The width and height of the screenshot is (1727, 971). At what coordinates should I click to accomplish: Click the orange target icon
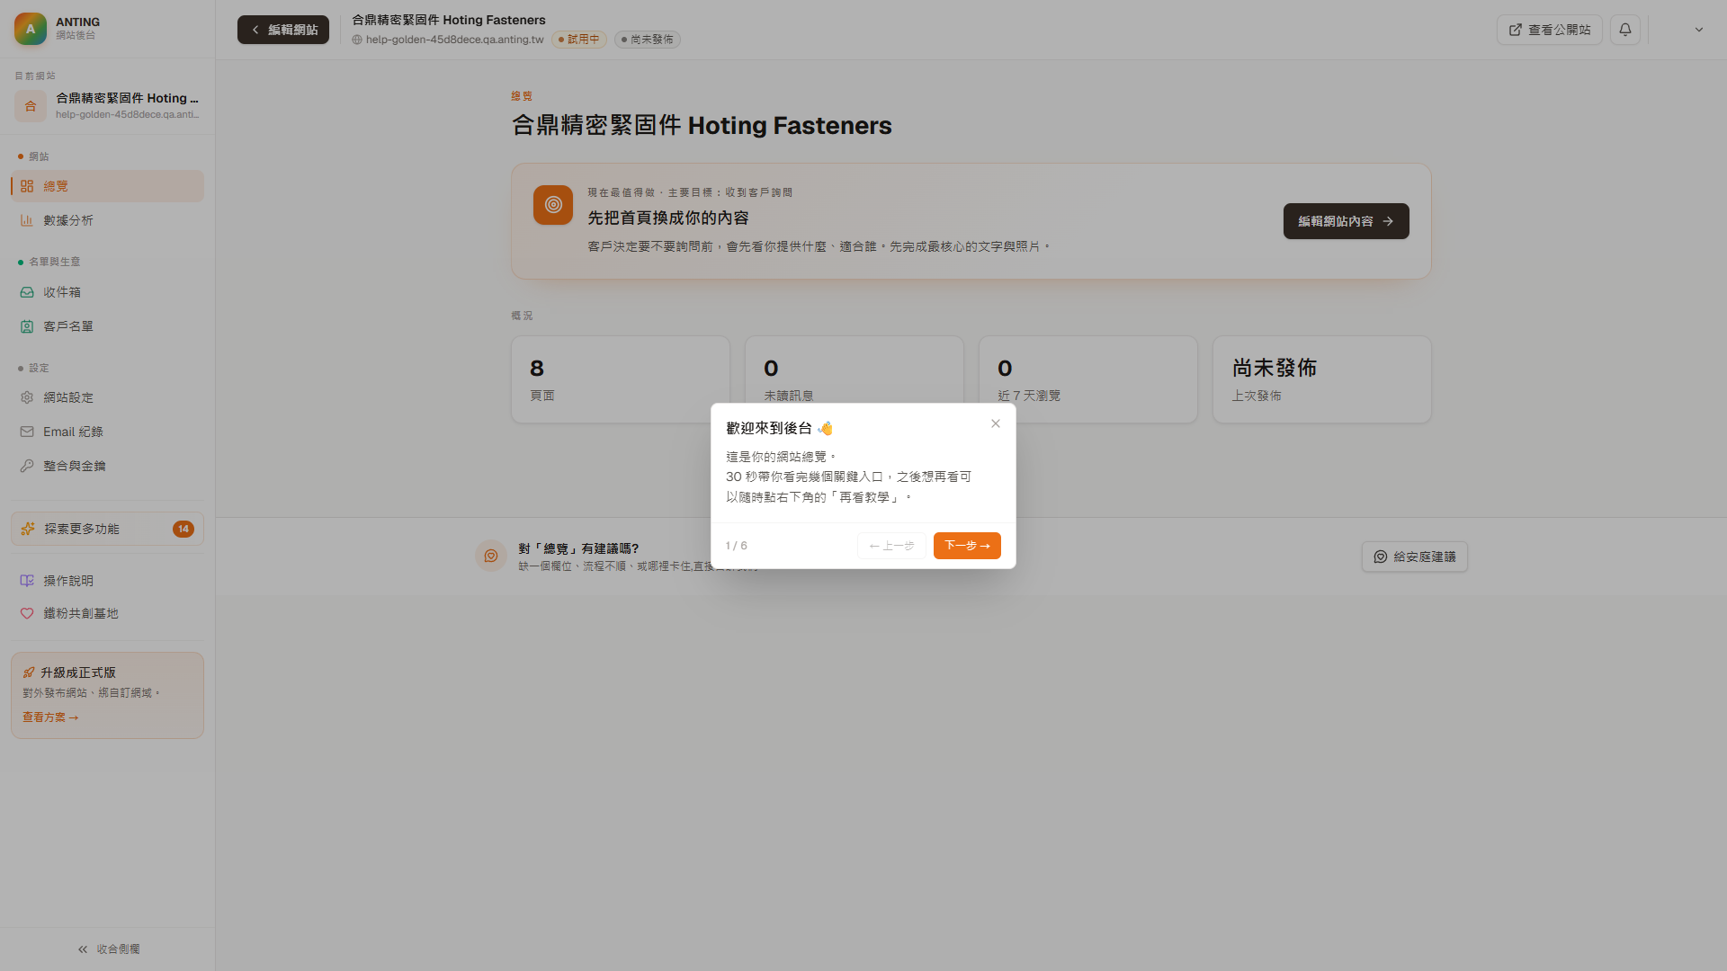(553, 205)
